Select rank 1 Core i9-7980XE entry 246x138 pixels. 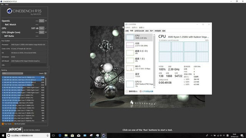23,77
